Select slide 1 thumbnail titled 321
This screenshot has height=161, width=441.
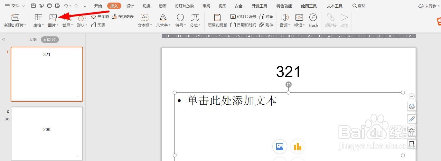pos(47,74)
